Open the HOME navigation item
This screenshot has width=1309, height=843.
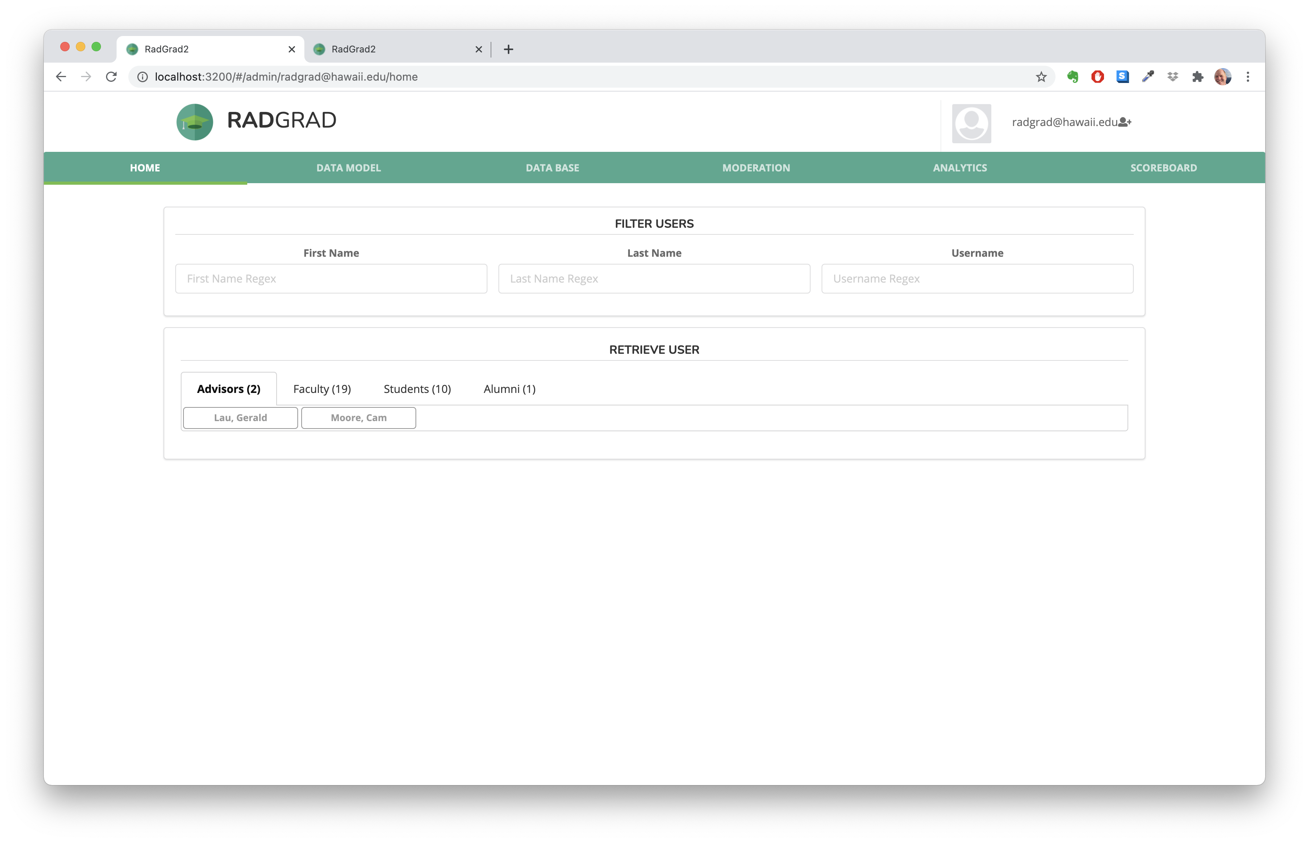tap(145, 168)
